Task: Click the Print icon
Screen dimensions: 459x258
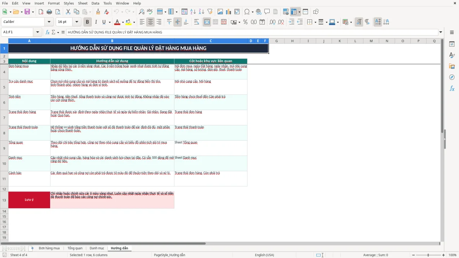Action: coord(50,12)
